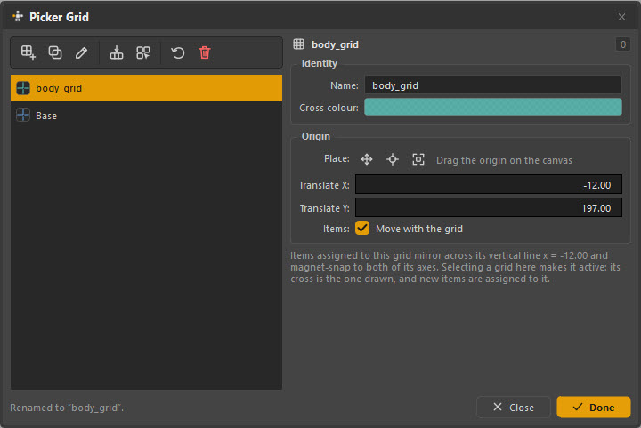Open the Cross colour teal swatch
The width and height of the screenshot is (641, 428).
(493, 108)
